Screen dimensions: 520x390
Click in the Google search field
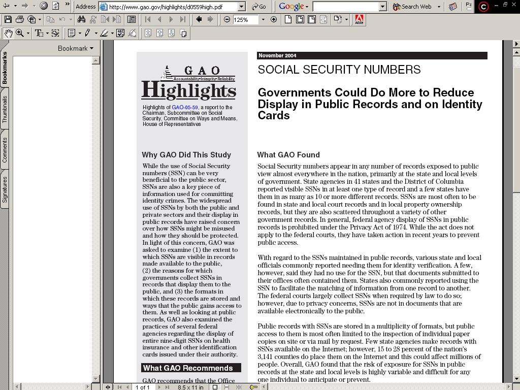point(346,6)
